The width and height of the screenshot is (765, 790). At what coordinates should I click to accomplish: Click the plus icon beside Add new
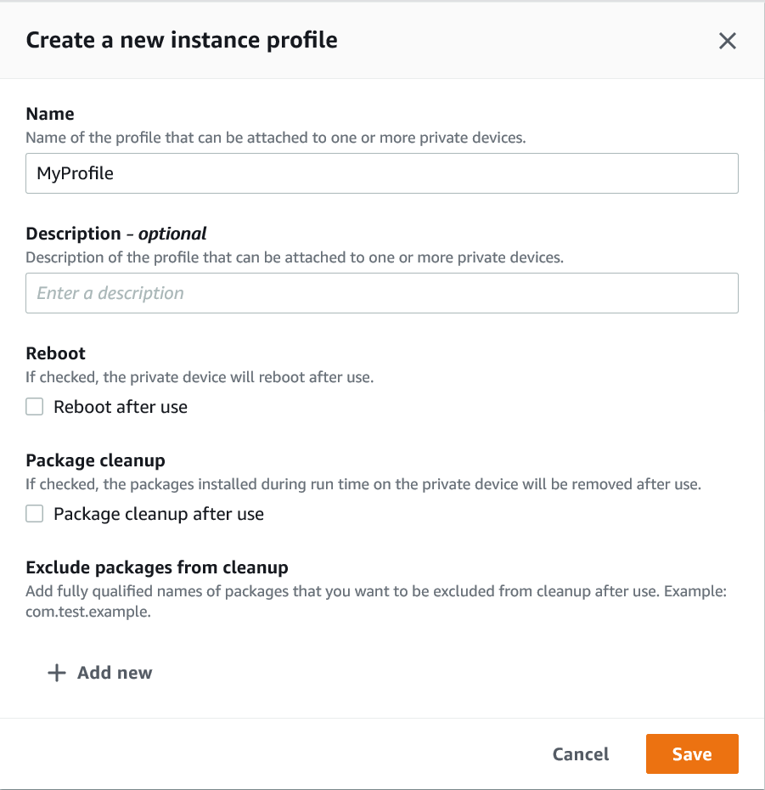tap(55, 672)
